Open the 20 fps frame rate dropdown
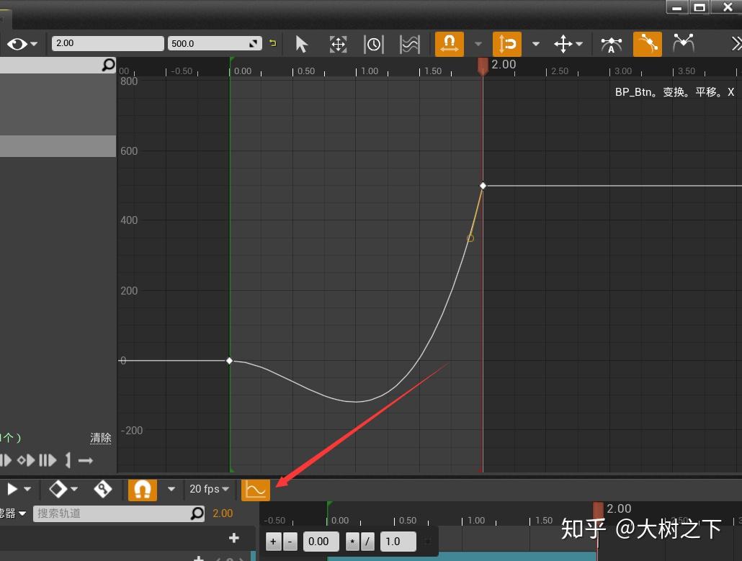This screenshot has width=742, height=561. pos(209,489)
